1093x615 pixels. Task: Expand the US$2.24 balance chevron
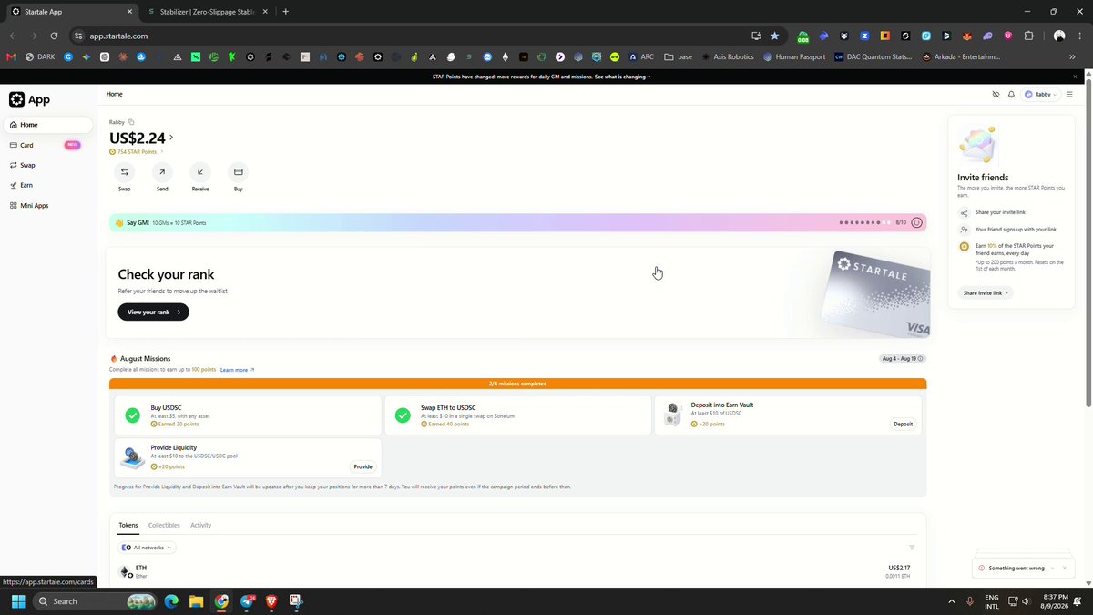tap(171, 138)
